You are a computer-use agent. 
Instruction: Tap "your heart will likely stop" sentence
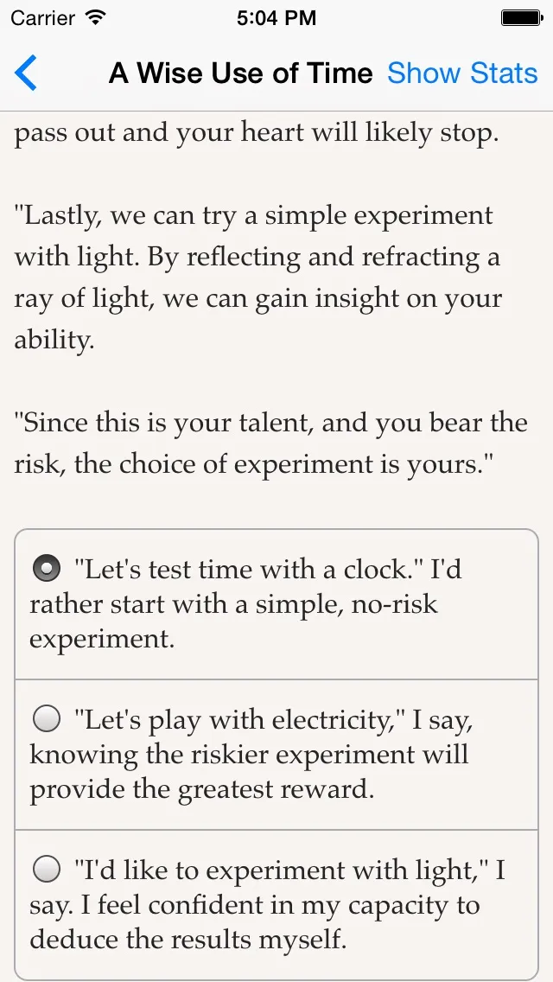pyautogui.click(x=256, y=134)
